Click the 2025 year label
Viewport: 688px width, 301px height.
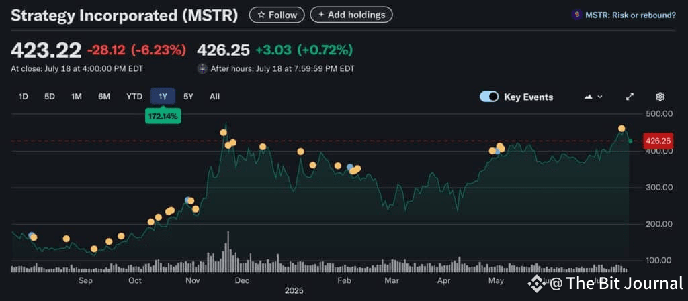(x=294, y=290)
